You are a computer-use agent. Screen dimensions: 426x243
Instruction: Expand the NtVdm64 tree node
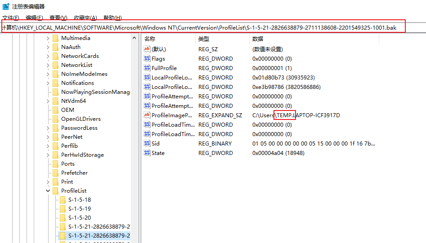pos(48,101)
